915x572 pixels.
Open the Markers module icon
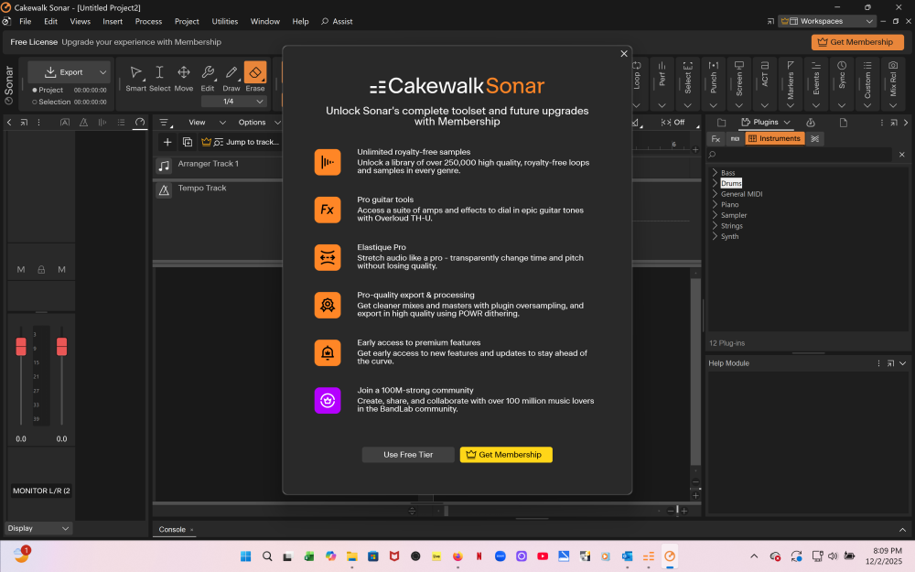coord(790,65)
